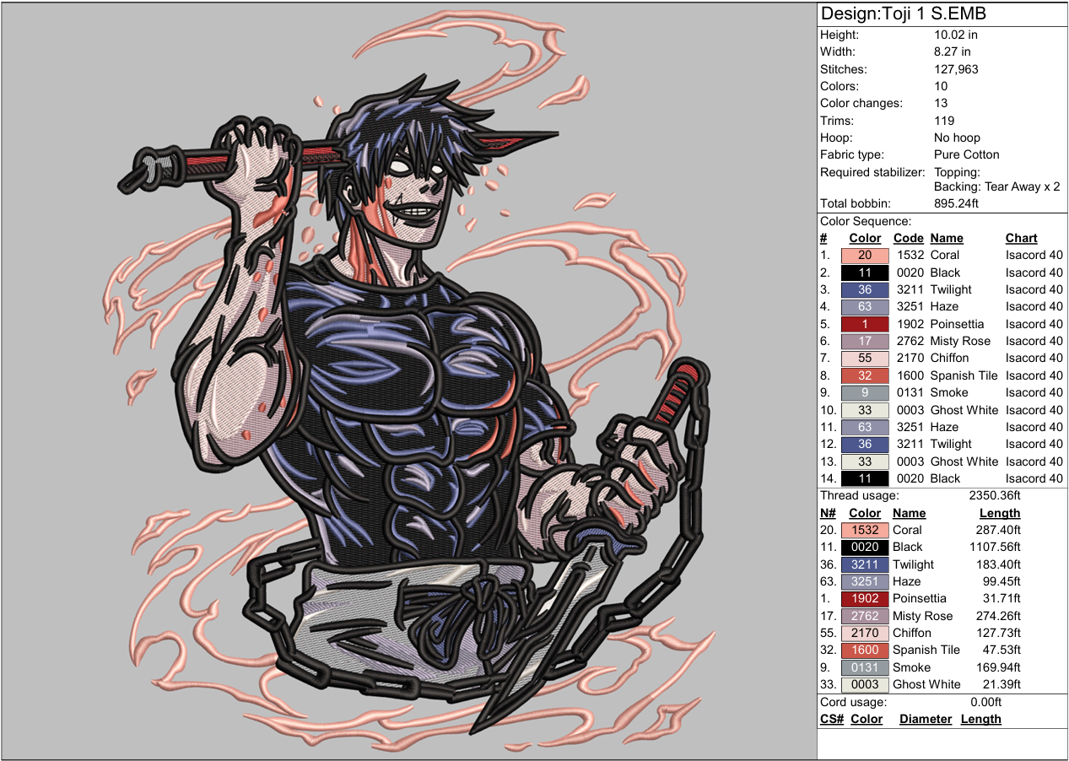Click the 'Code' column header
Image resolution: width=1069 pixels, height=761 pixels.
(908, 238)
